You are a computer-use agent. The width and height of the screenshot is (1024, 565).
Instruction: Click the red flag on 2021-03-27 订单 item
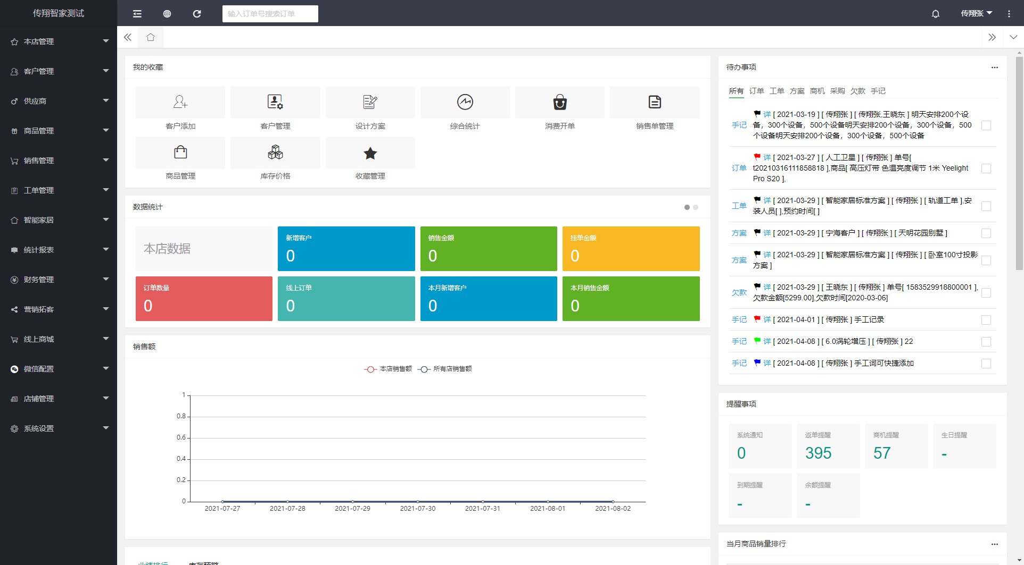pos(757,157)
